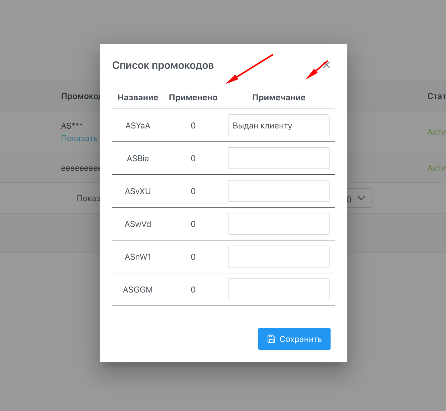Focus the note field for ASGGM

(278, 289)
